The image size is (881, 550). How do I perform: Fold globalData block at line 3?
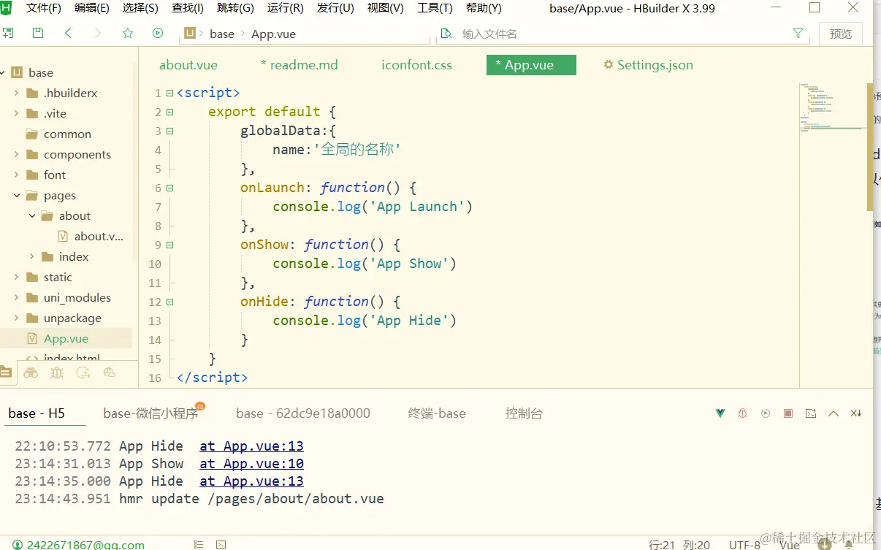point(169,131)
